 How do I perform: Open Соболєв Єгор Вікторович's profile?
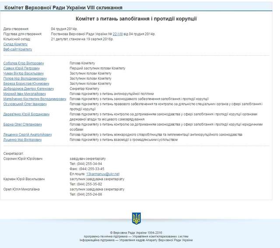(24, 63)
